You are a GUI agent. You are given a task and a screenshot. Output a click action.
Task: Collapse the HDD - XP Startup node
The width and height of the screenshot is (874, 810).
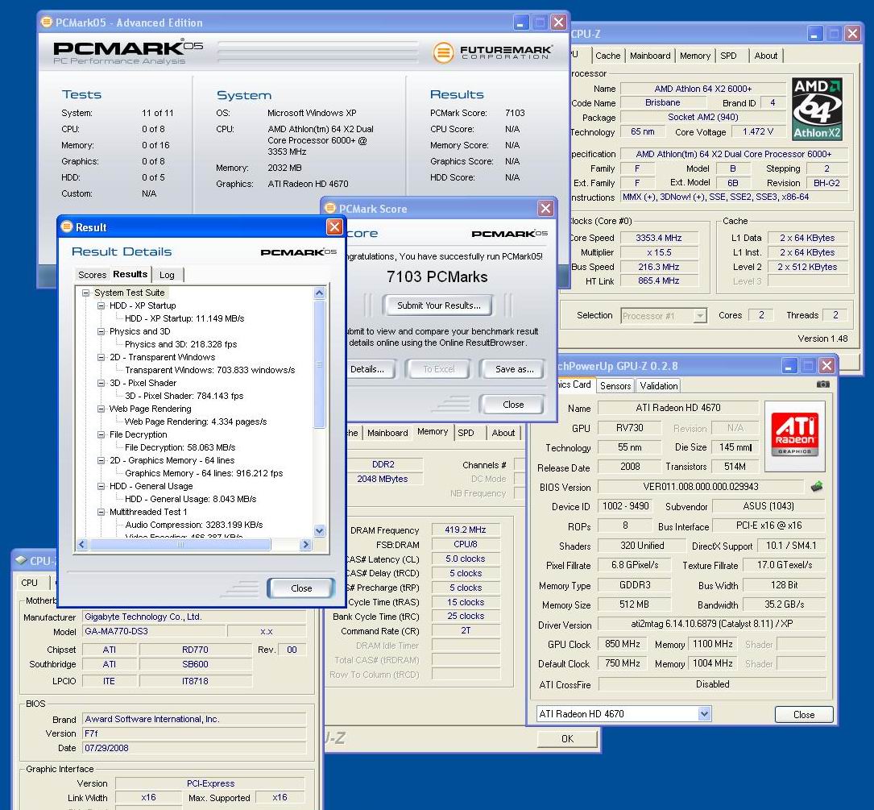(x=101, y=305)
